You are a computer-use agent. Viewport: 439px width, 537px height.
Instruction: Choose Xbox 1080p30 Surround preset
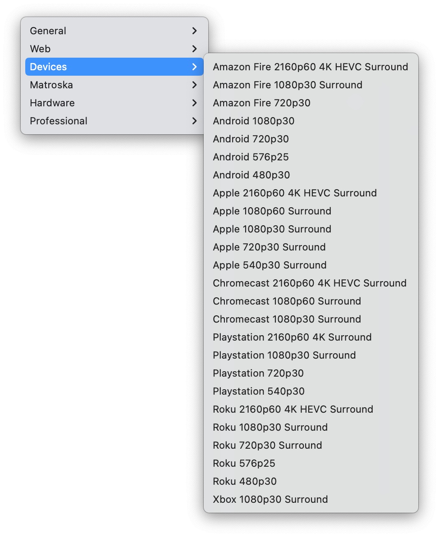311,499
